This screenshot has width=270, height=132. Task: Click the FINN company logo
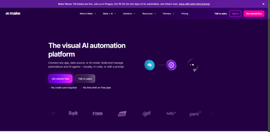97,114
